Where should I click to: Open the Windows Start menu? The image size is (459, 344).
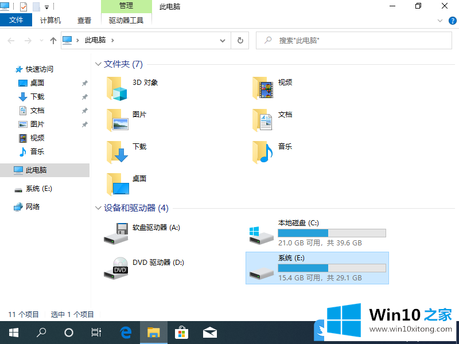(13, 333)
